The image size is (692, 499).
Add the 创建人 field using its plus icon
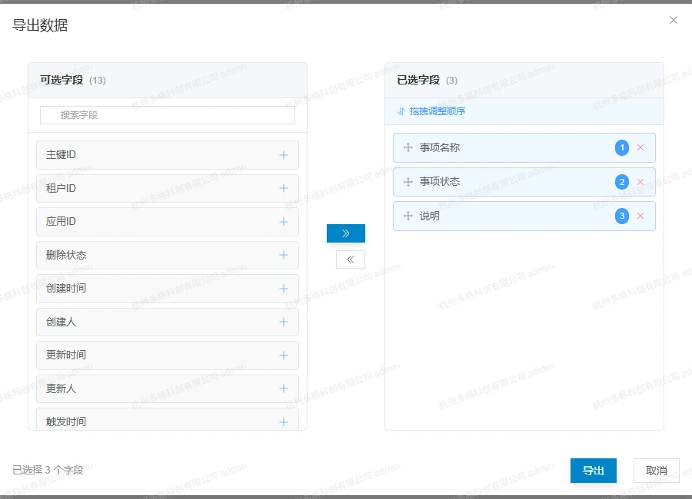click(283, 322)
